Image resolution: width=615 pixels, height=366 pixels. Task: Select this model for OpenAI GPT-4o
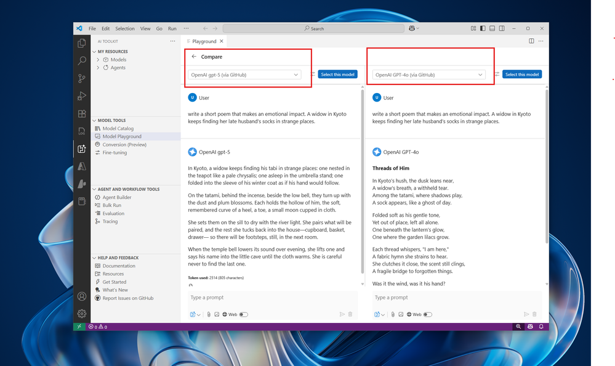(x=522, y=74)
